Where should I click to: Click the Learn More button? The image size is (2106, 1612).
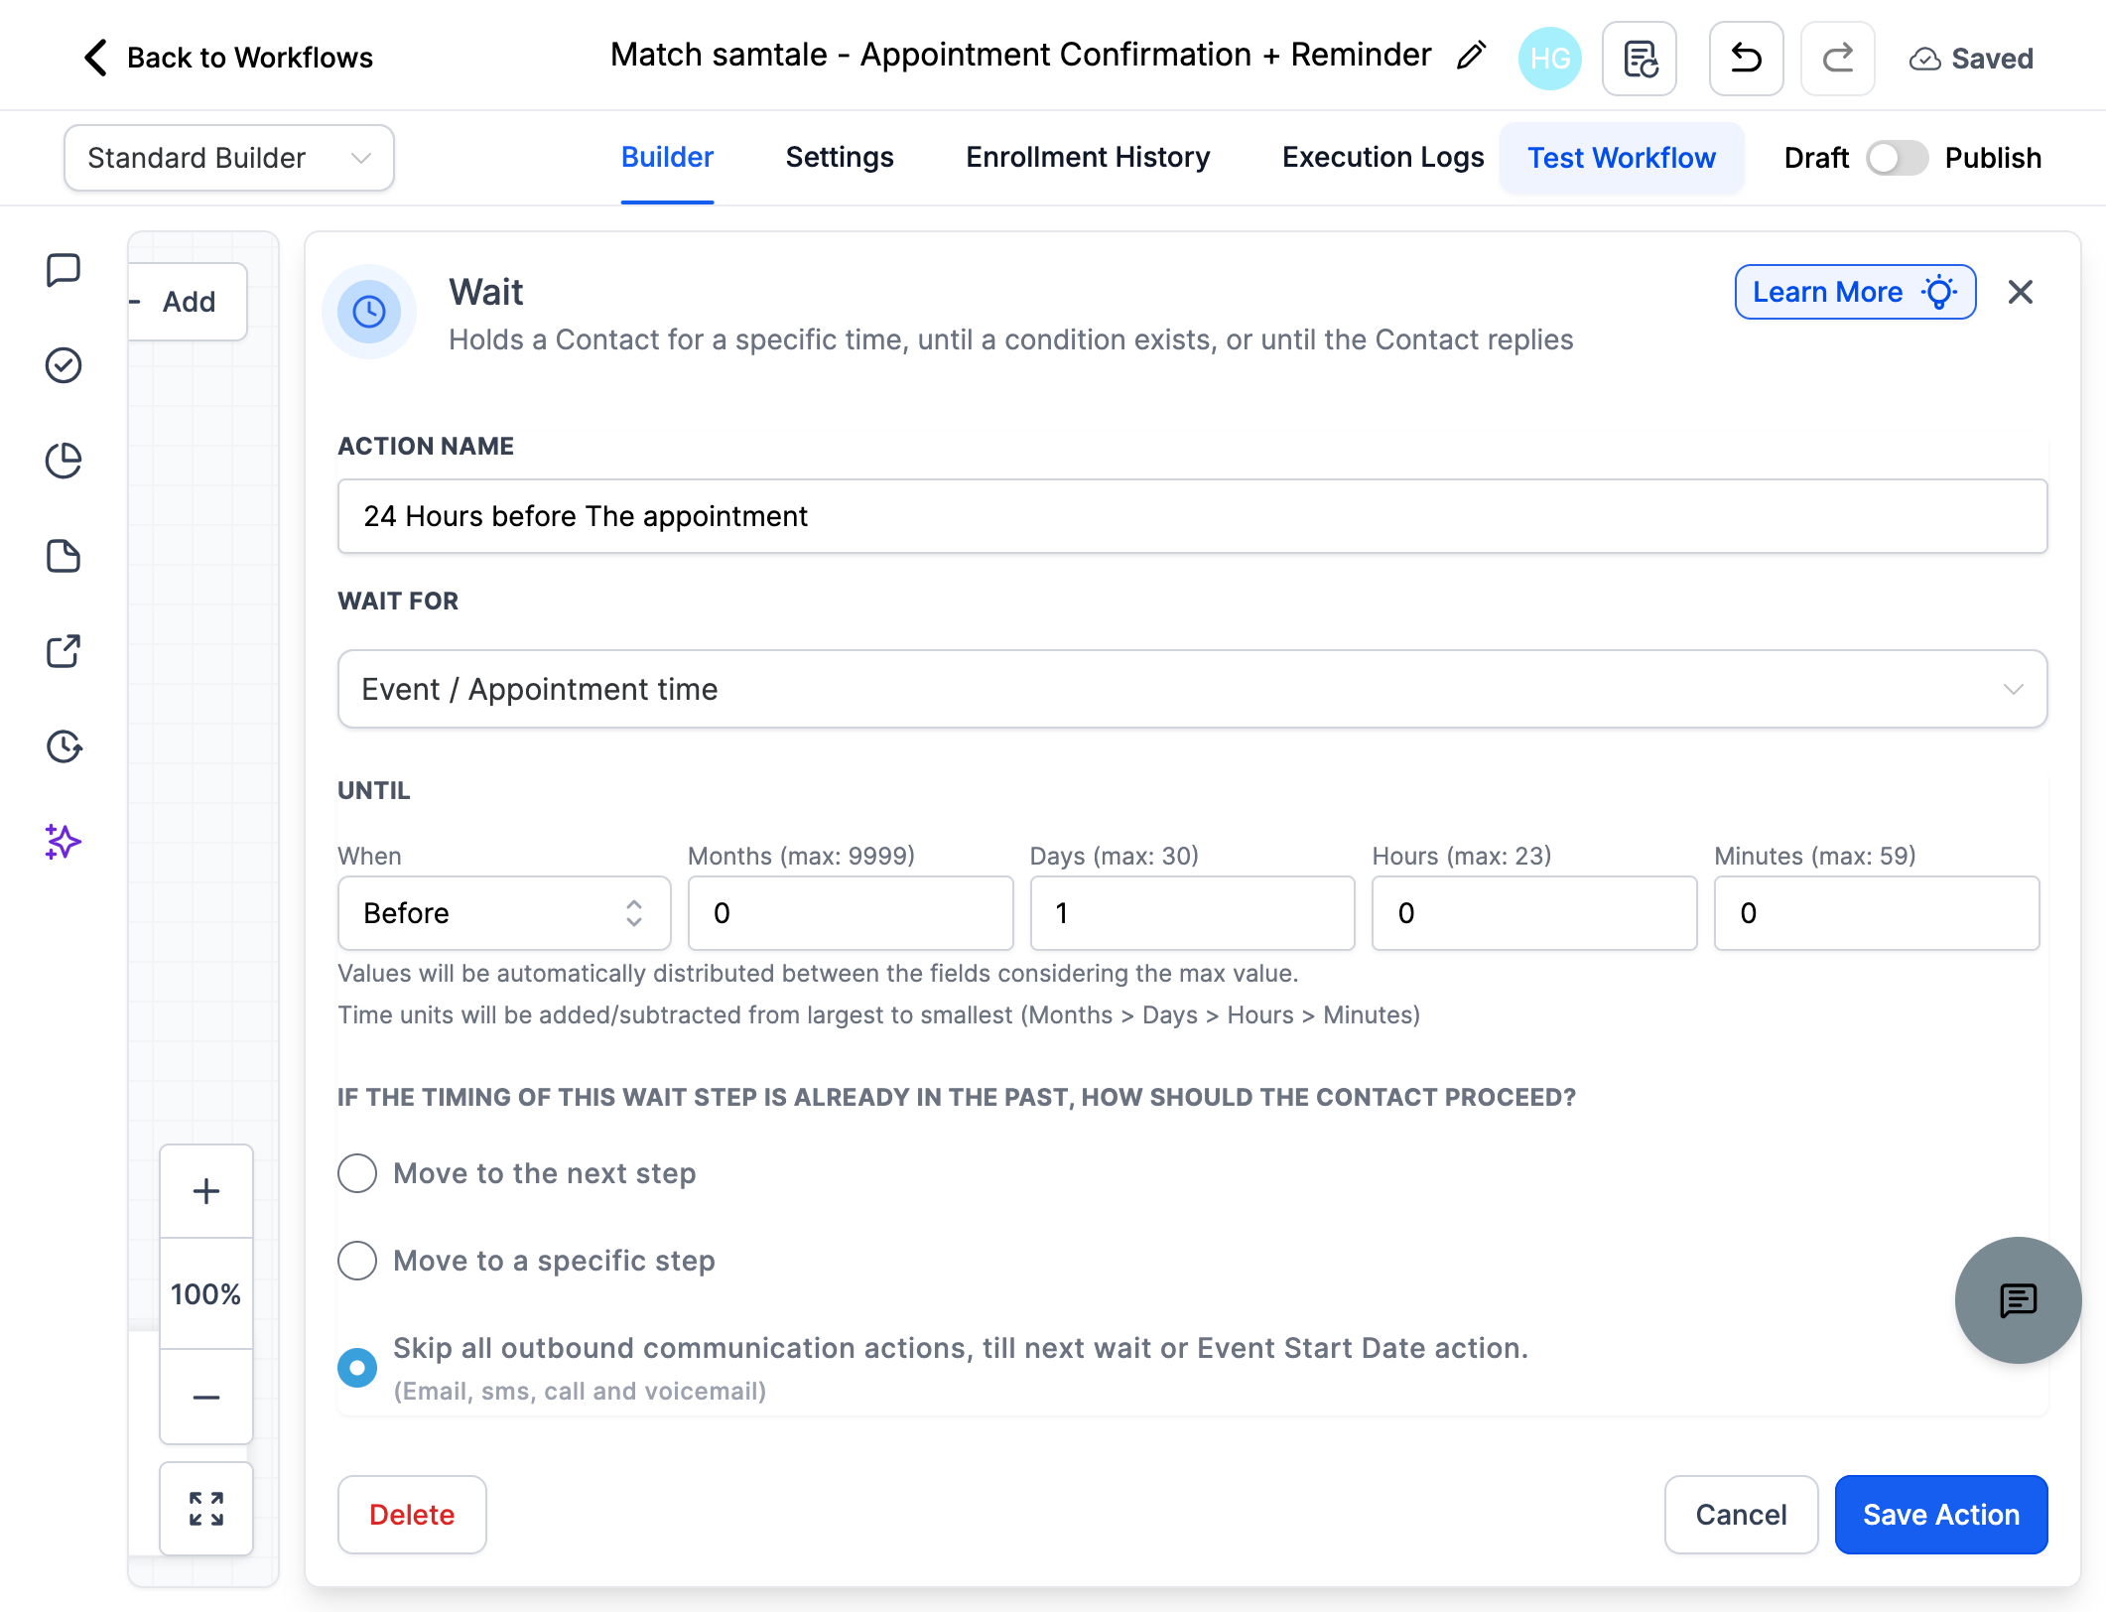coord(1856,292)
